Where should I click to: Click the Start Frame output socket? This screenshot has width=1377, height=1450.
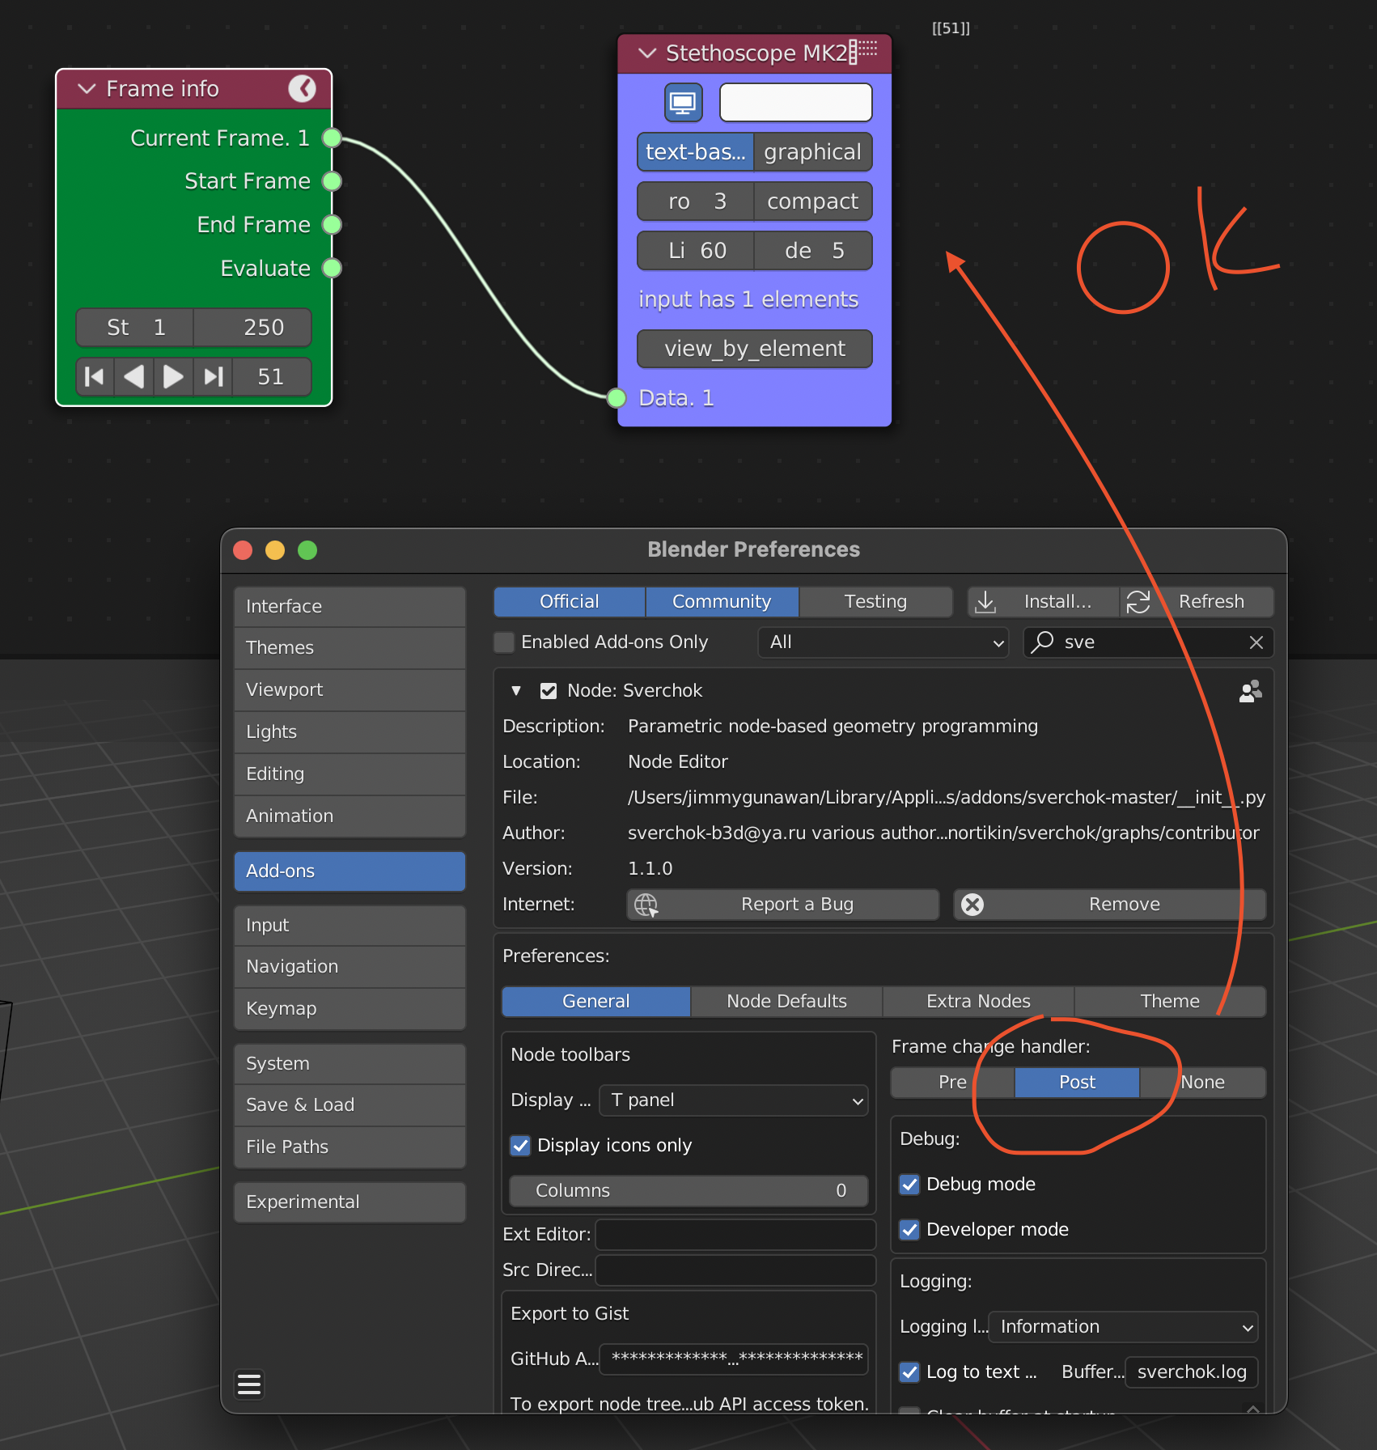[x=332, y=181]
